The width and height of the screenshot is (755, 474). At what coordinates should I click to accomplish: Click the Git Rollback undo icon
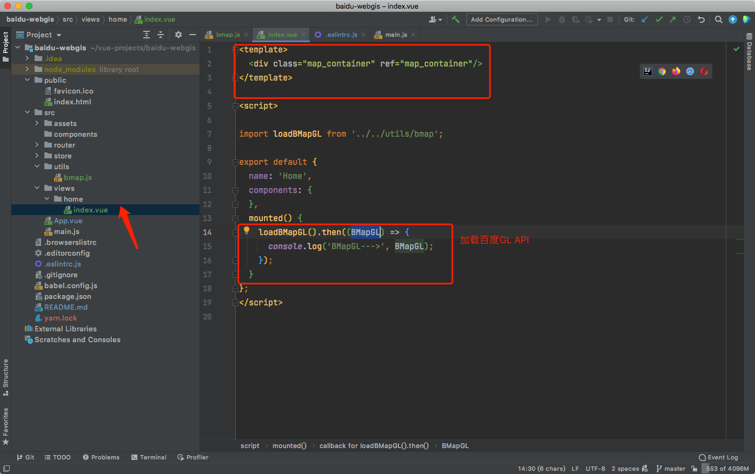[x=701, y=19]
